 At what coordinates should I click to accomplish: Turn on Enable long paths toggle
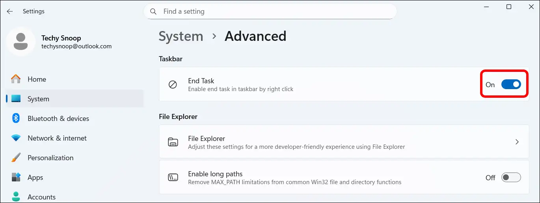pyautogui.click(x=511, y=177)
